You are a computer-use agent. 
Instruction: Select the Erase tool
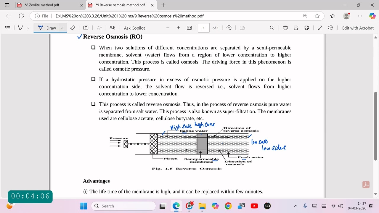73,28
